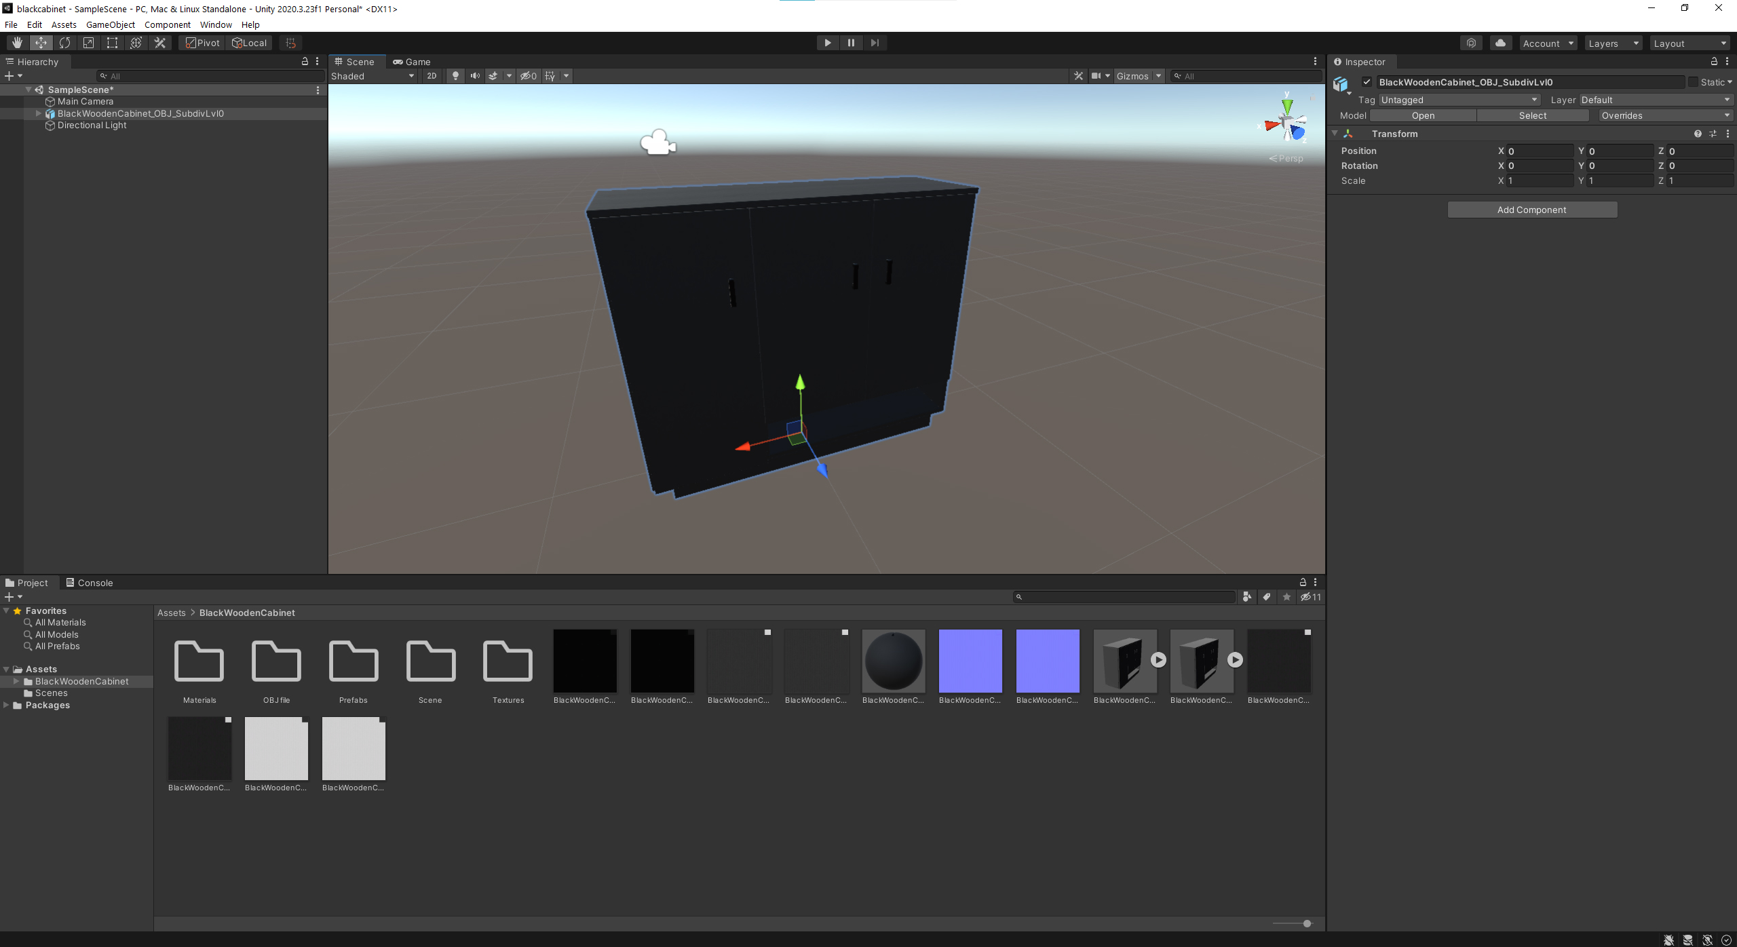Select the Hand tool in toolbar
This screenshot has width=1737, height=947.
17,43
